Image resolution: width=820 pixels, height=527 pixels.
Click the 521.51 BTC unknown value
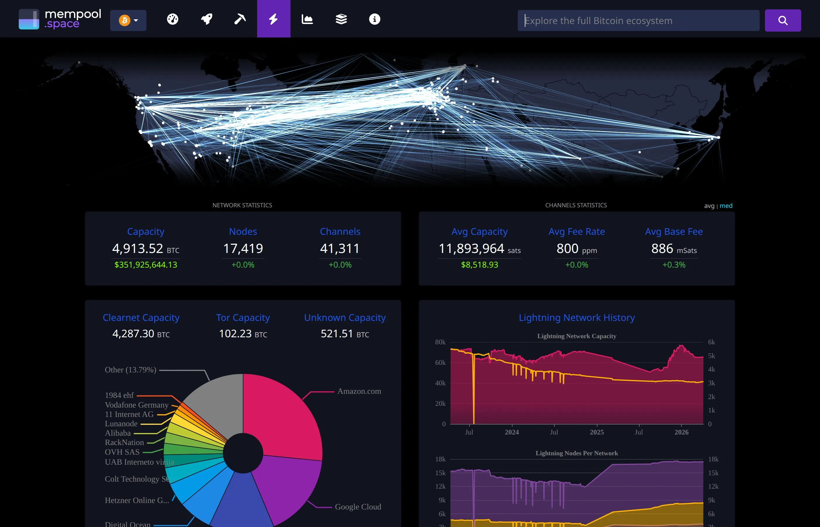coord(345,334)
